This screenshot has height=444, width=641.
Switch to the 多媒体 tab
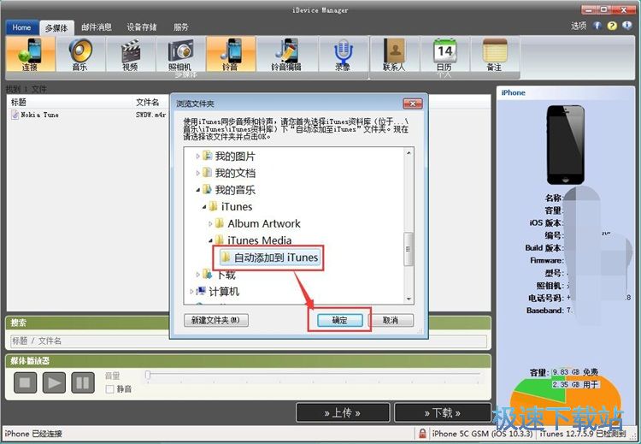pyautogui.click(x=56, y=28)
